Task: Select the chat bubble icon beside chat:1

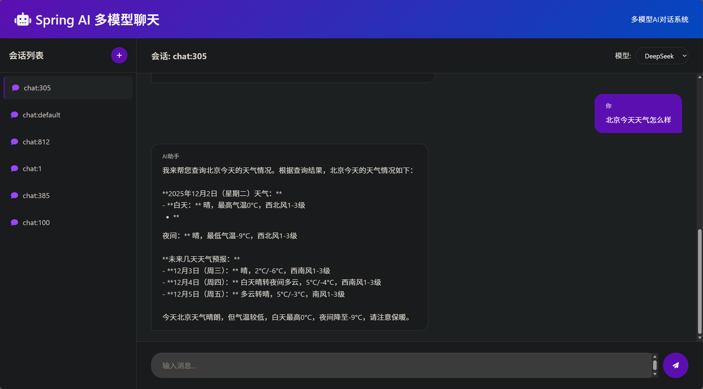Action: pos(14,168)
